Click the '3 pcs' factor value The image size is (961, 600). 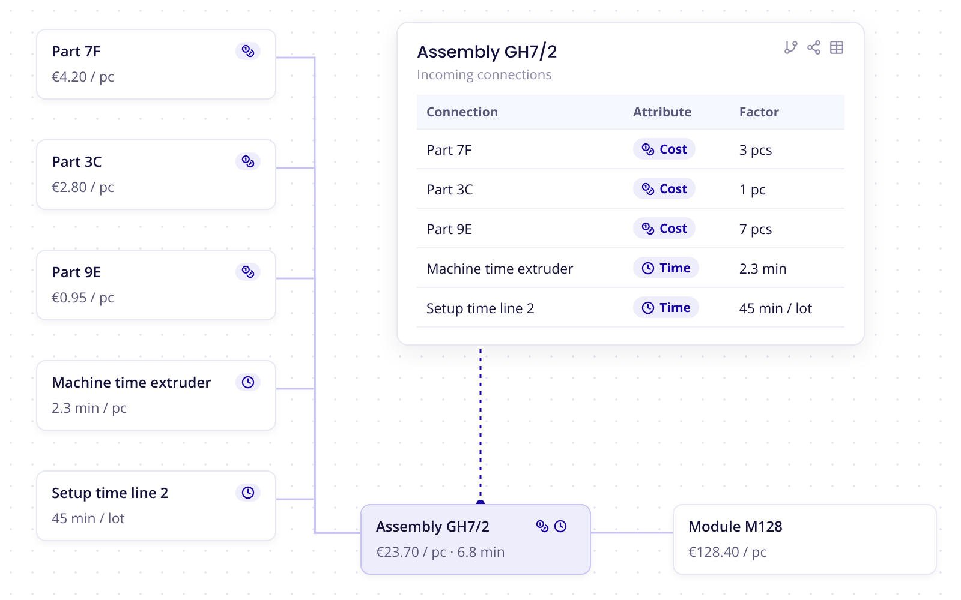pos(756,150)
